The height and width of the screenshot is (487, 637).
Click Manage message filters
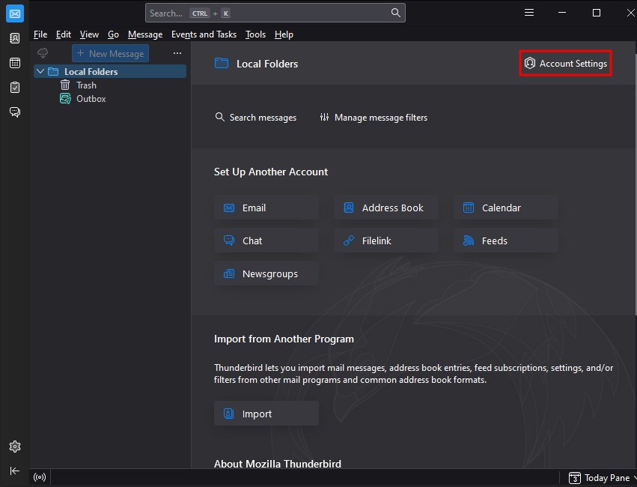[x=374, y=118]
